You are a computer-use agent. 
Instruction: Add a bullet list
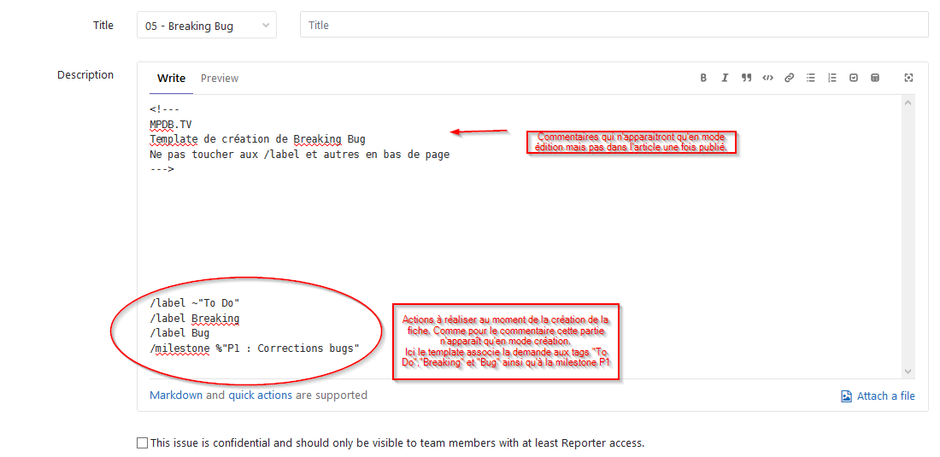(x=811, y=78)
